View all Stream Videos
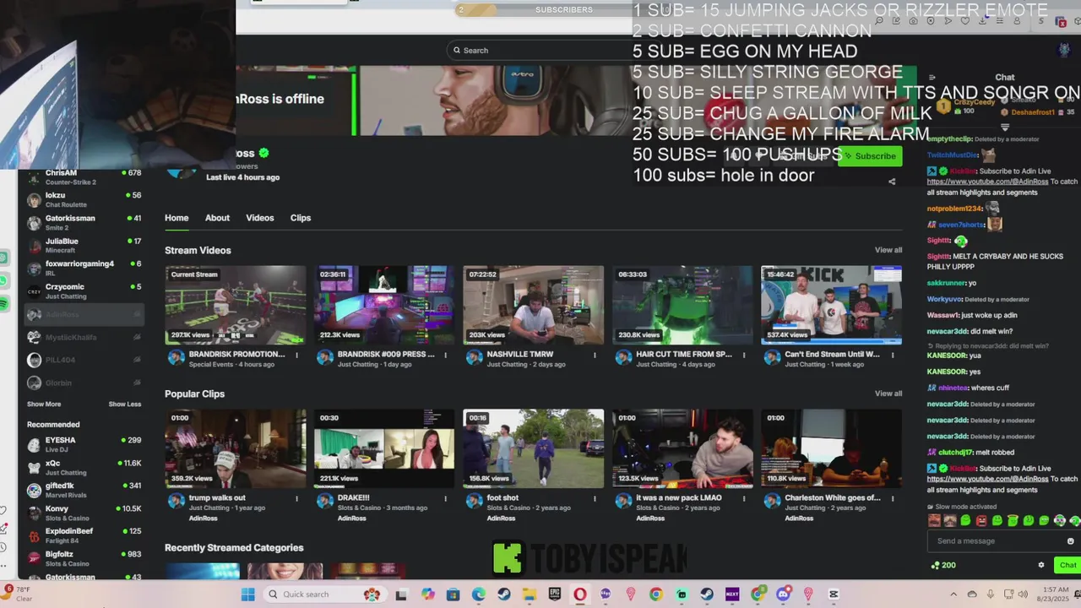 point(888,250)
